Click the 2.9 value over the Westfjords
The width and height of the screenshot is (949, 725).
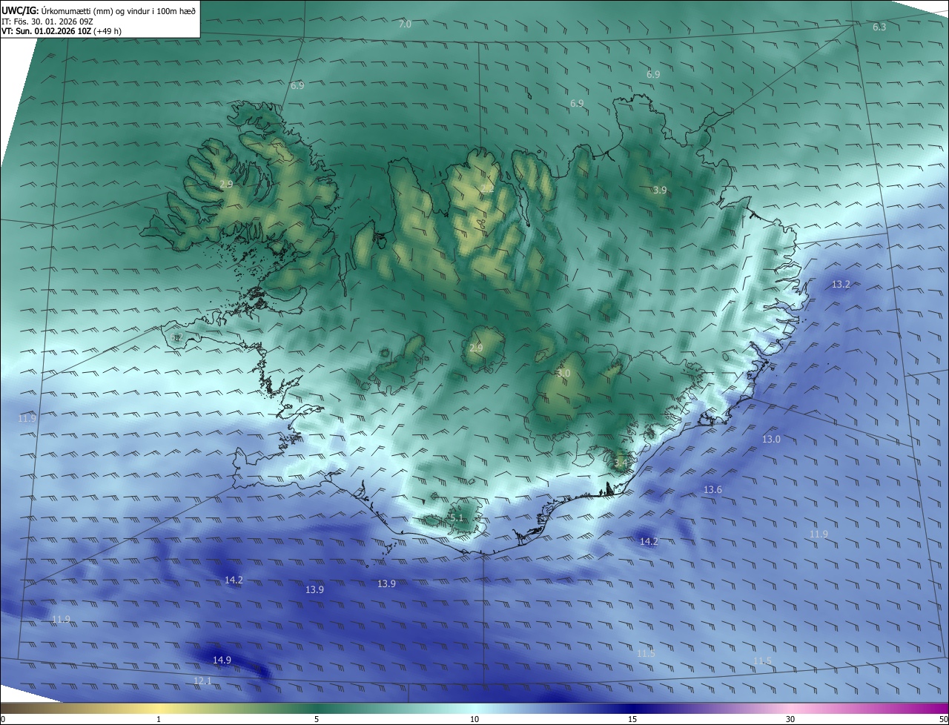point(226,184)
